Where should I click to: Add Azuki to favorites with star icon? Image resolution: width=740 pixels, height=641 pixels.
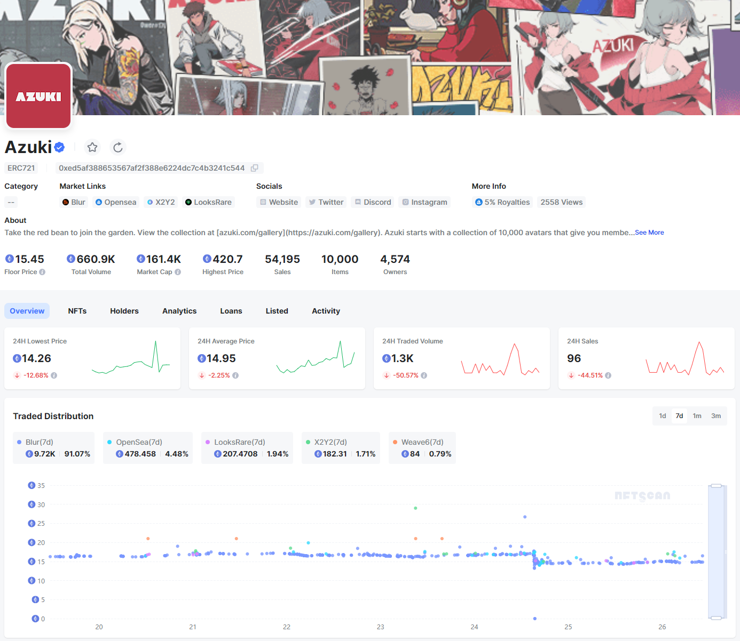click(x=92, y=147)
